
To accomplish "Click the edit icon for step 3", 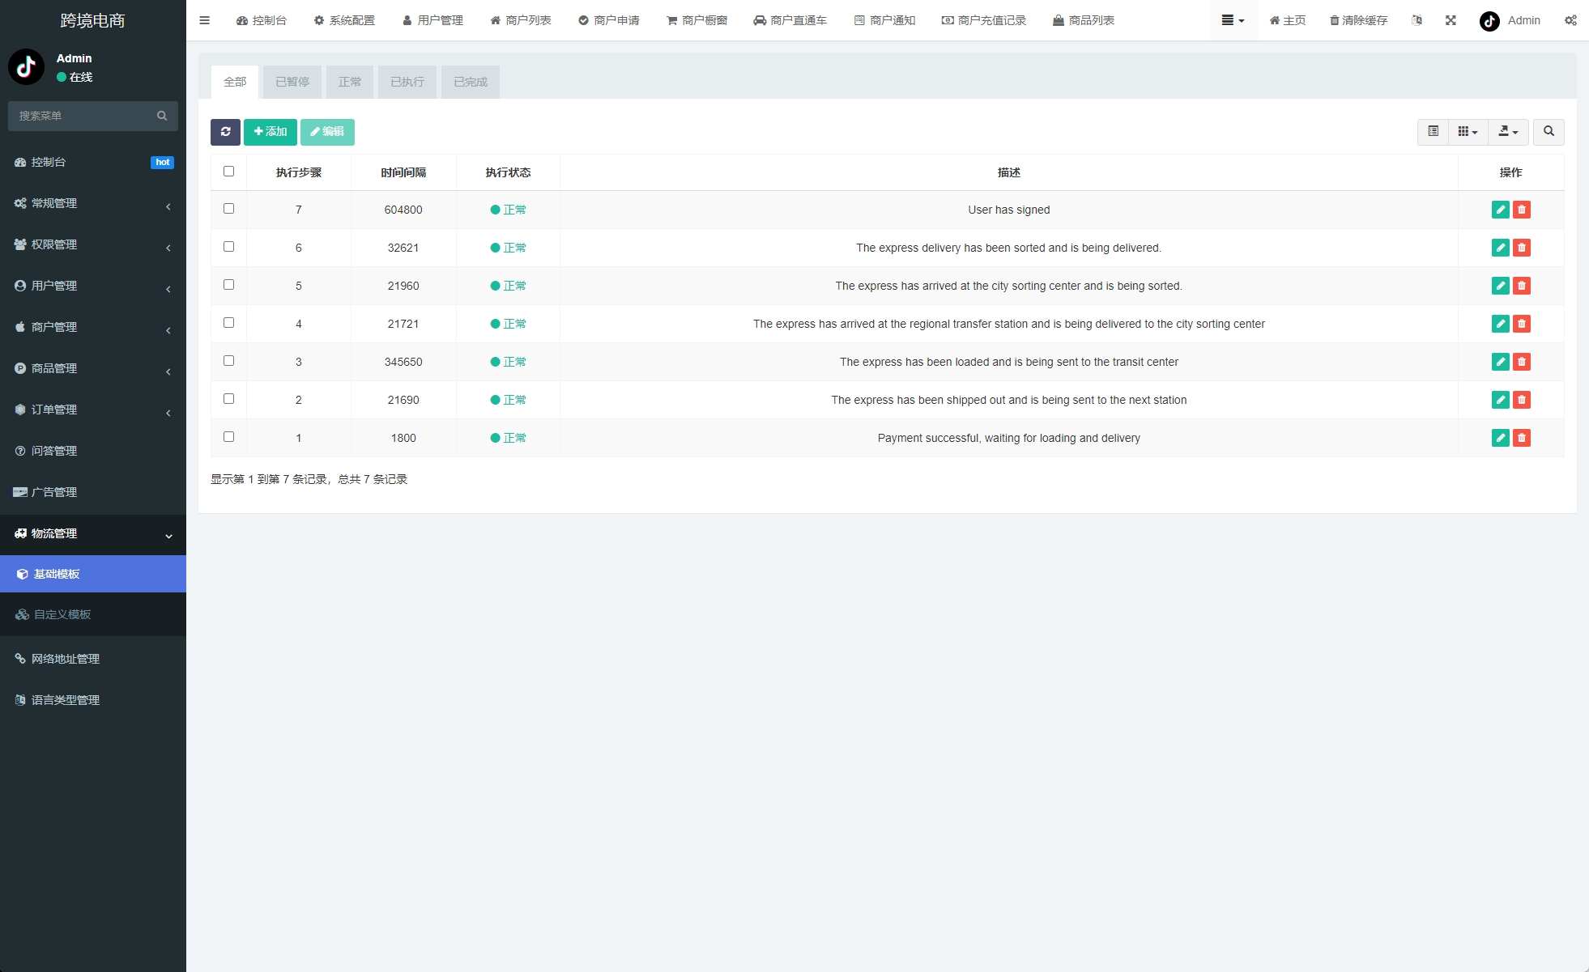I will 1501,361.
